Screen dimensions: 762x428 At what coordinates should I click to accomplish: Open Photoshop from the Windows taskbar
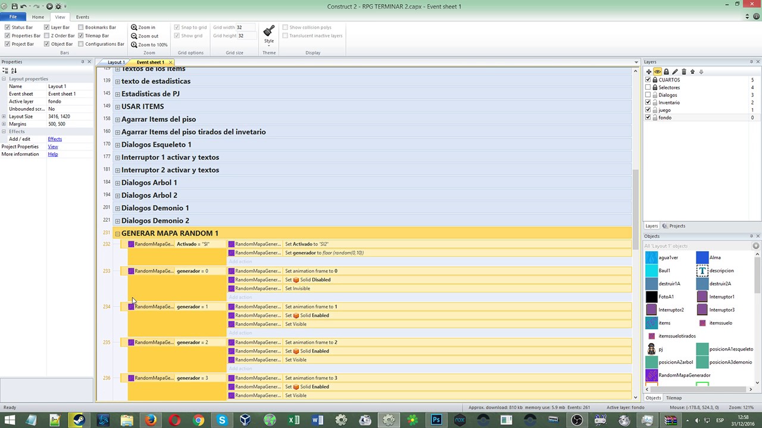(x=436, y=420)
